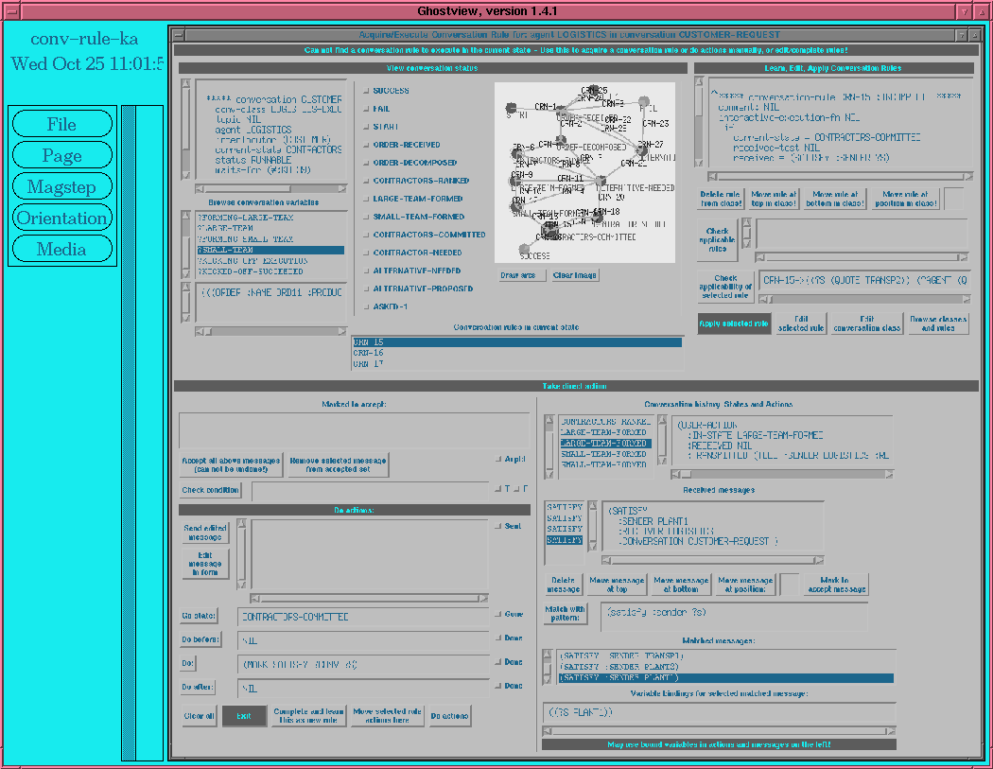The height and width of the screenshot is (769, 993).
Task: Toggle the CONTRACTOR-NEEDED state checkbox
Action: 366,253
